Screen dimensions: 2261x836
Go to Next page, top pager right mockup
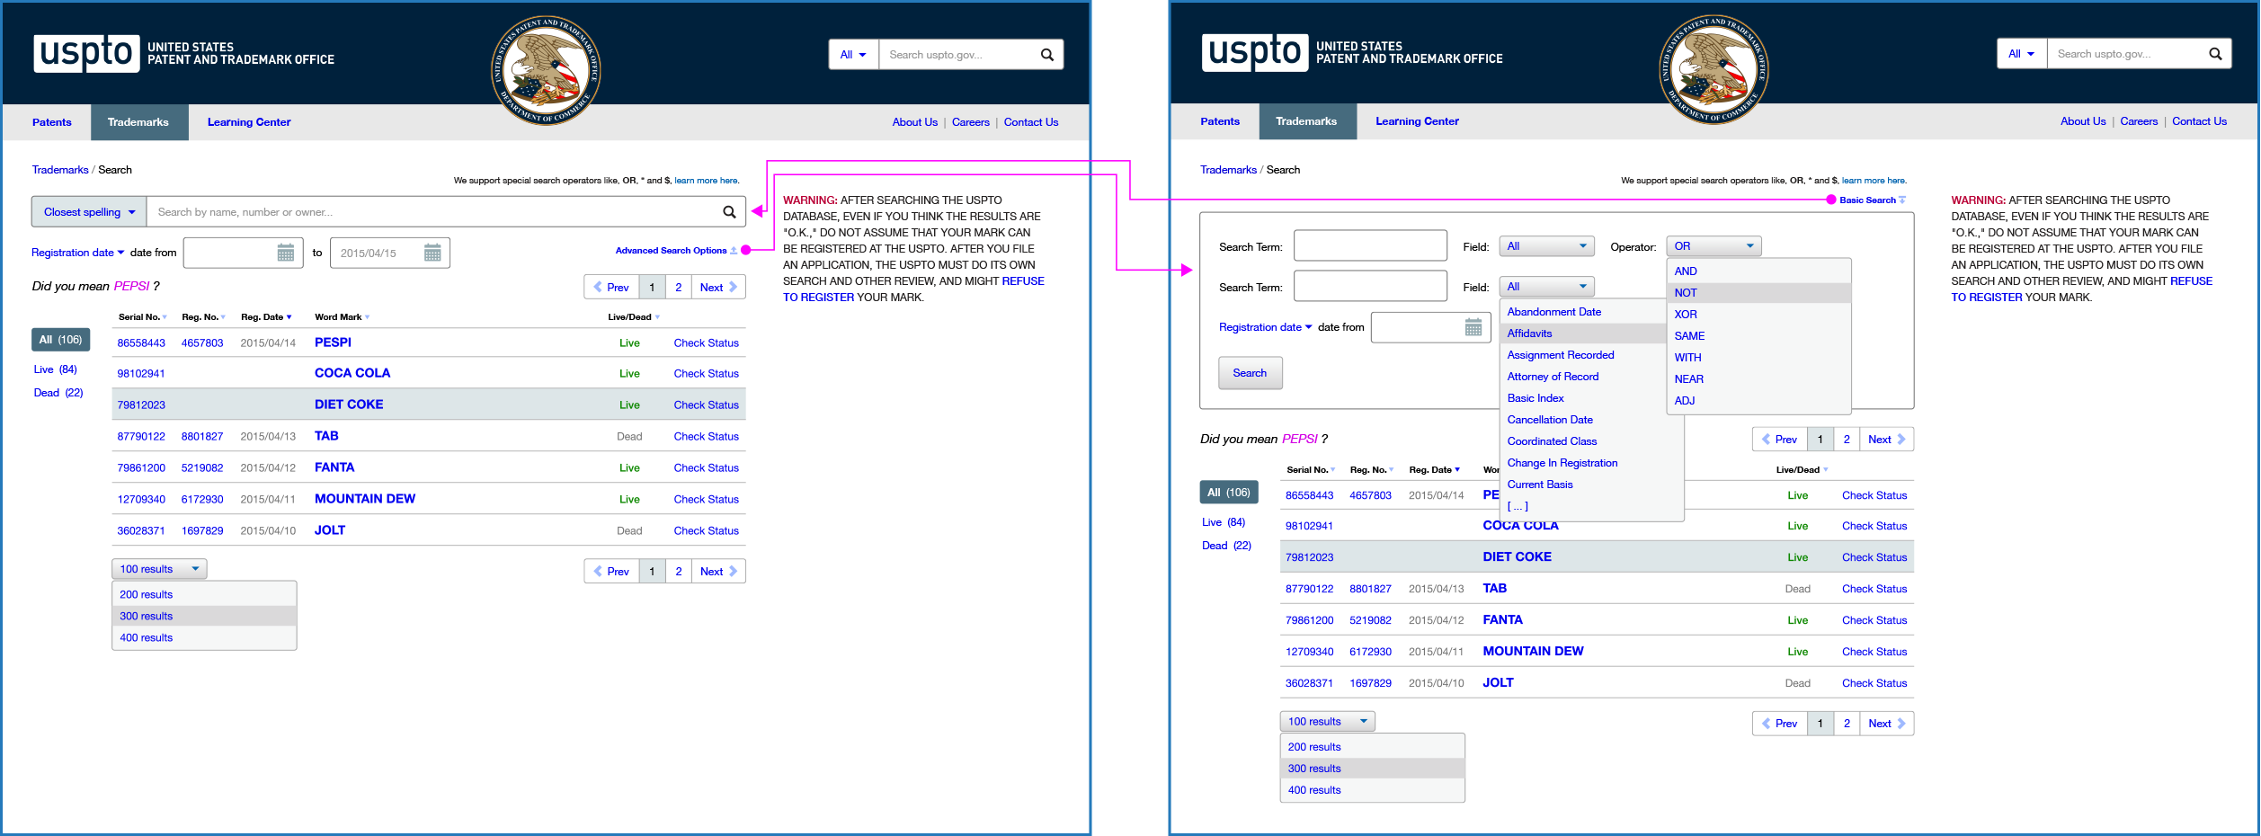(x=1886, y=440)
